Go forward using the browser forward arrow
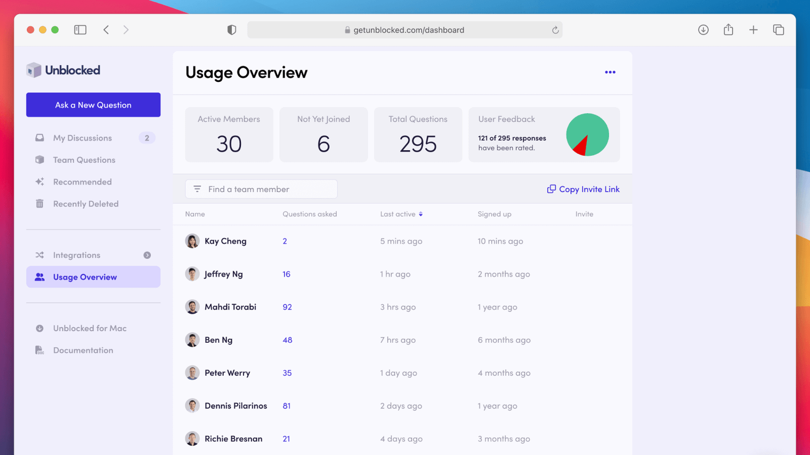The width and height of the screenshot is (810, 455). 126,30
